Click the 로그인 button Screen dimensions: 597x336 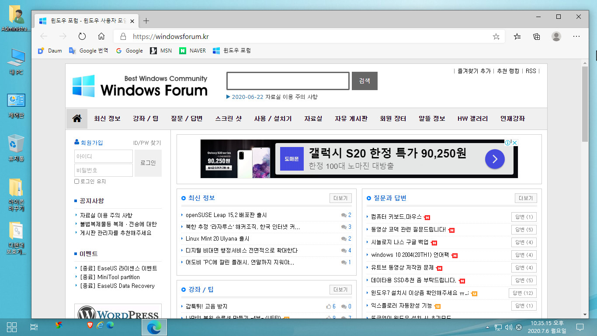[x=148, y=163]
